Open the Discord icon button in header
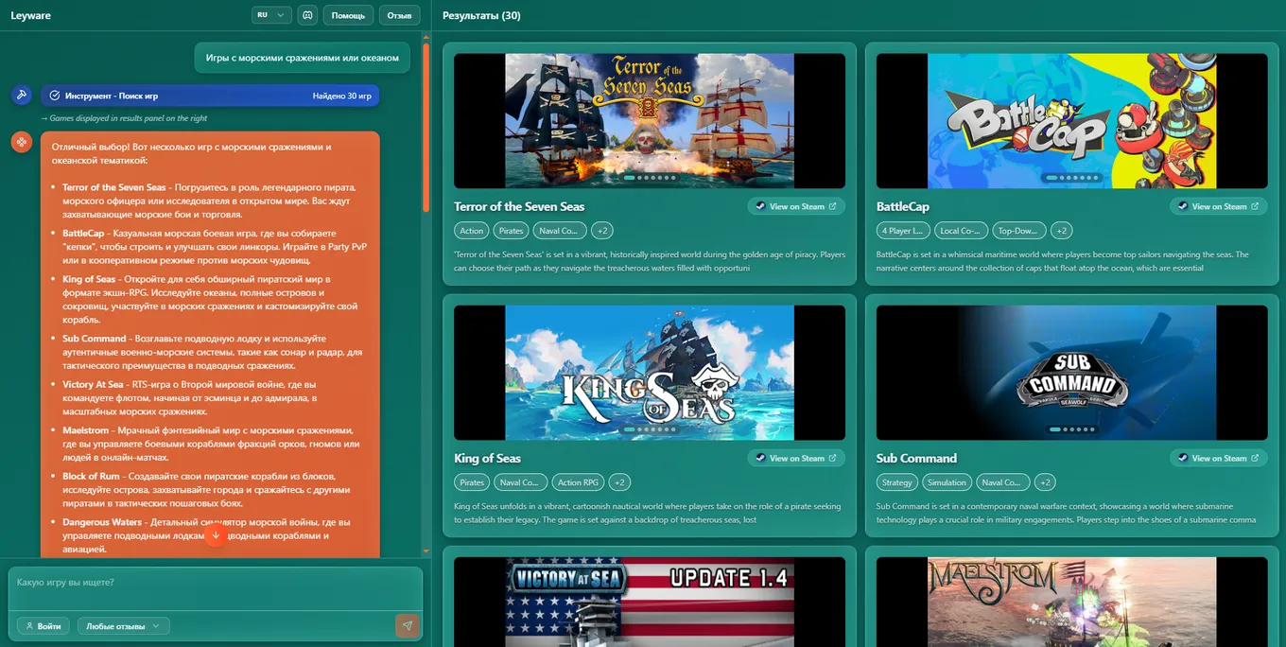Image resolution: width=1286 pixels, height=647 pixels. click(306, 15)
